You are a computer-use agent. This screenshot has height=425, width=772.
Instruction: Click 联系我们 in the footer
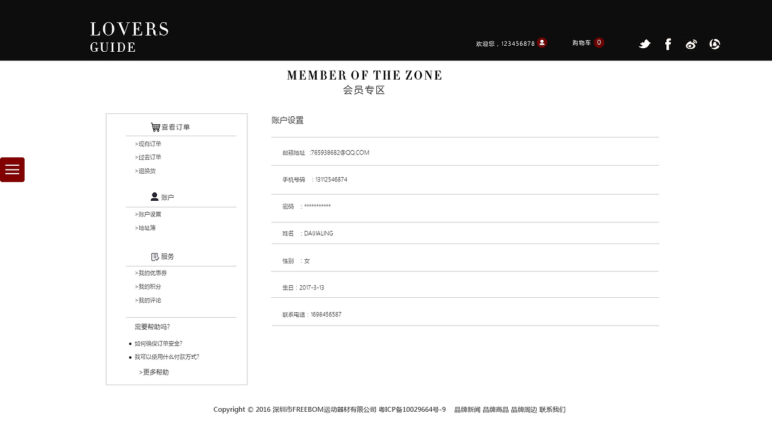pyautogui.click(x=552, y=410)
